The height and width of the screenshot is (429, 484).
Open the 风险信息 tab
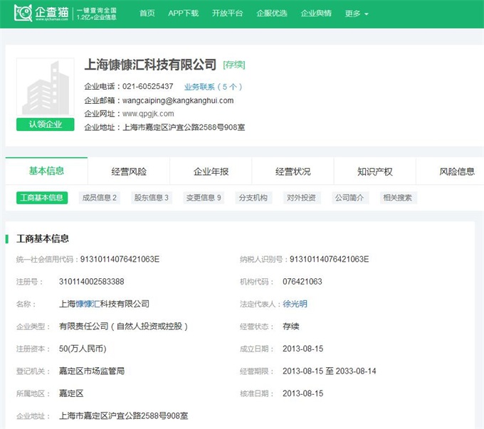tap(457, 171)
